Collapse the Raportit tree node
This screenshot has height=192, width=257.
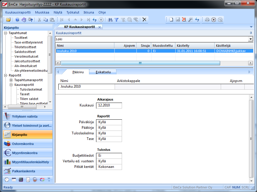5,75
